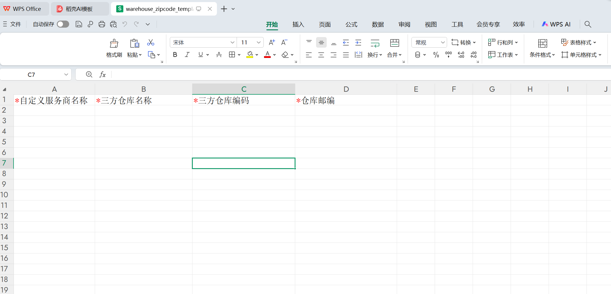Switch to the 插入 ribbon tab

pyautogui.click(x=298, y=24)
